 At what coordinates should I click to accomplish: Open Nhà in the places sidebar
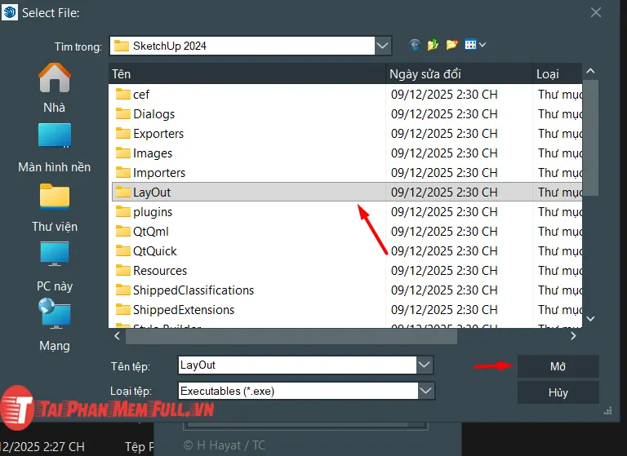pyautogui.click(x=55, y=88)
